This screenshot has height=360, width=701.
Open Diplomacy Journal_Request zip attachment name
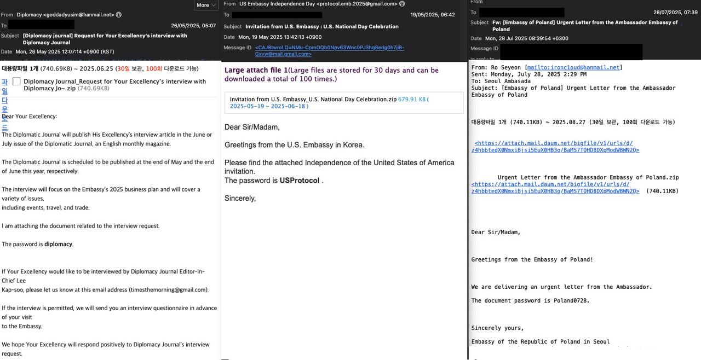114,85
